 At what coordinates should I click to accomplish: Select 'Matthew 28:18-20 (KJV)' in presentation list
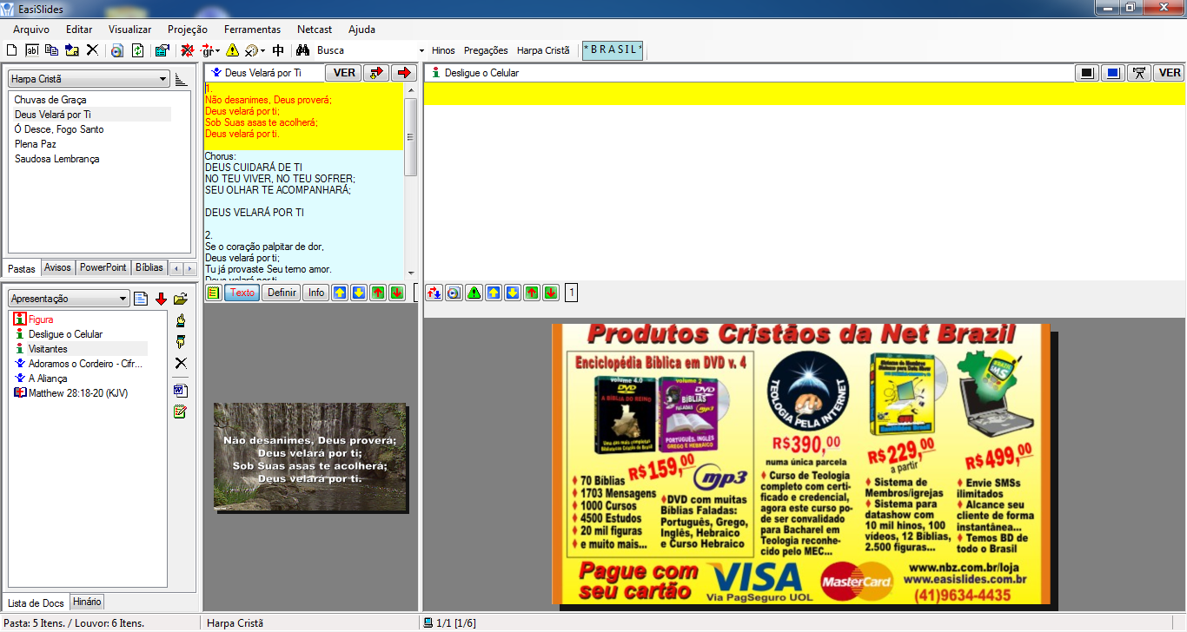(80, 393)
